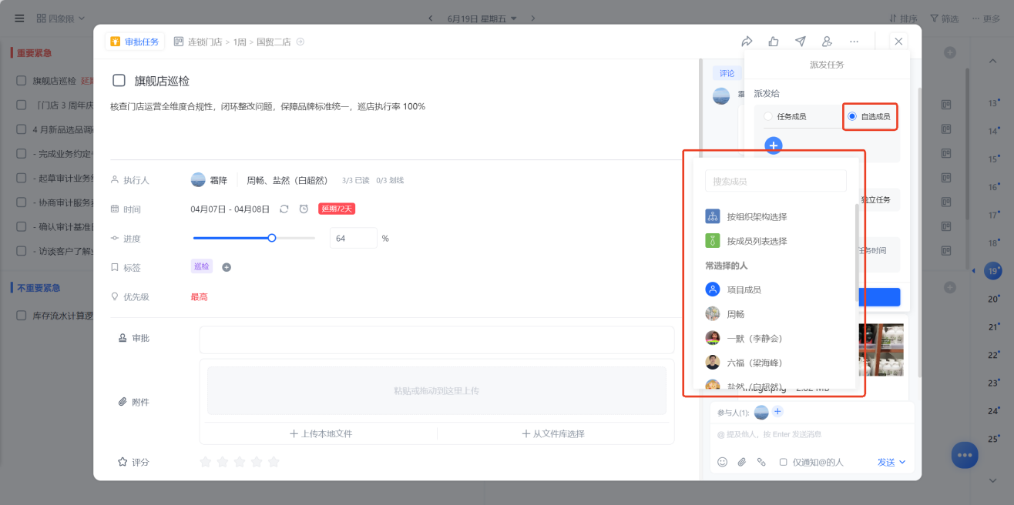Open the hamburger menu at top left
Viewport: 1014px width, 505px height.
[19, 18]
